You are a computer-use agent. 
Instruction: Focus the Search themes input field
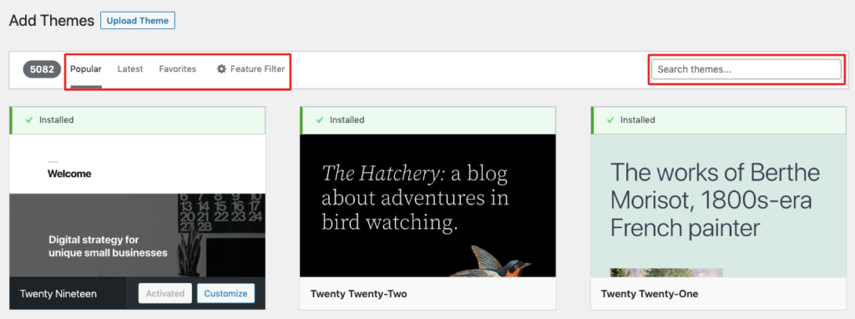(746, 69)
